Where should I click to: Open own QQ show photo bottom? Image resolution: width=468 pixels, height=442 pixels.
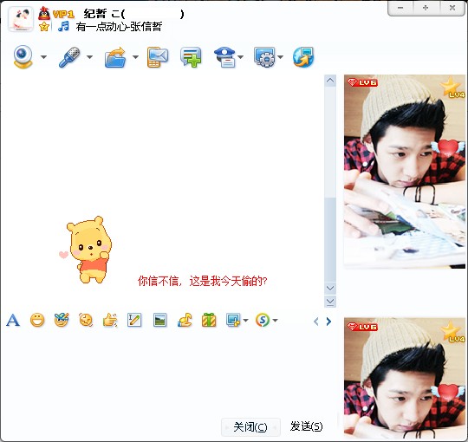[x=405, y=378]
